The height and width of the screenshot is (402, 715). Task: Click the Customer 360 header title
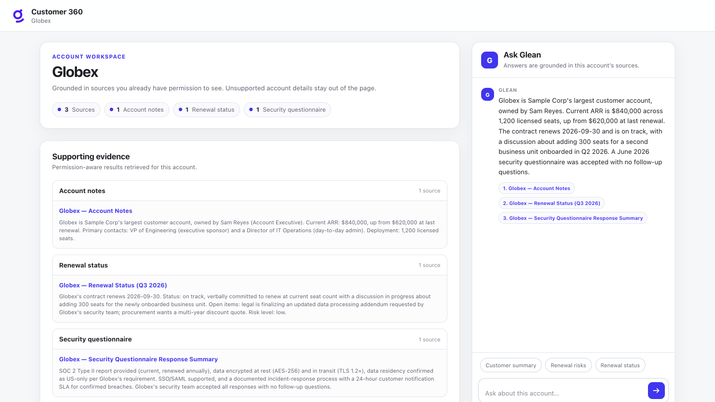(x=57, y=12)
